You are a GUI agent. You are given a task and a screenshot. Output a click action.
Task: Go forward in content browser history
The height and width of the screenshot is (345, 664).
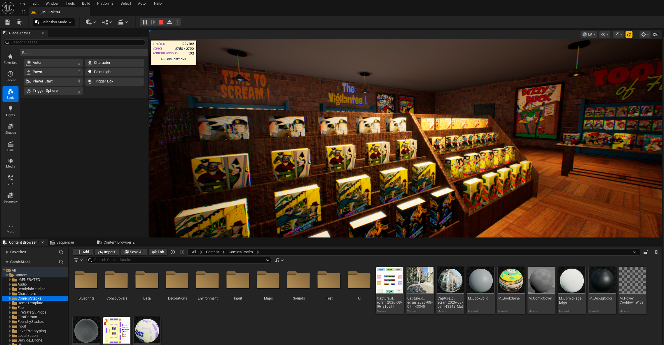[x=182, y=252]
